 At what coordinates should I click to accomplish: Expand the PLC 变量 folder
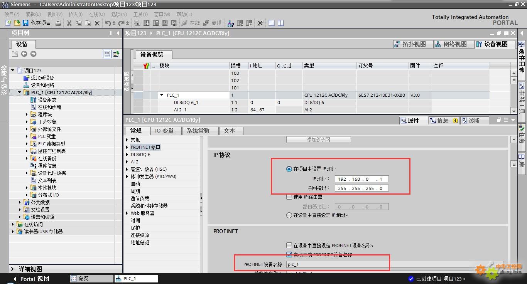(x=27, y=136)
